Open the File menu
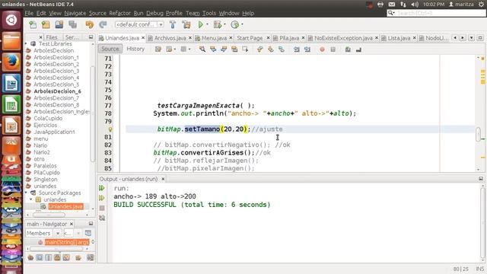Screen dimensions: 487x274 pos(29,13)
